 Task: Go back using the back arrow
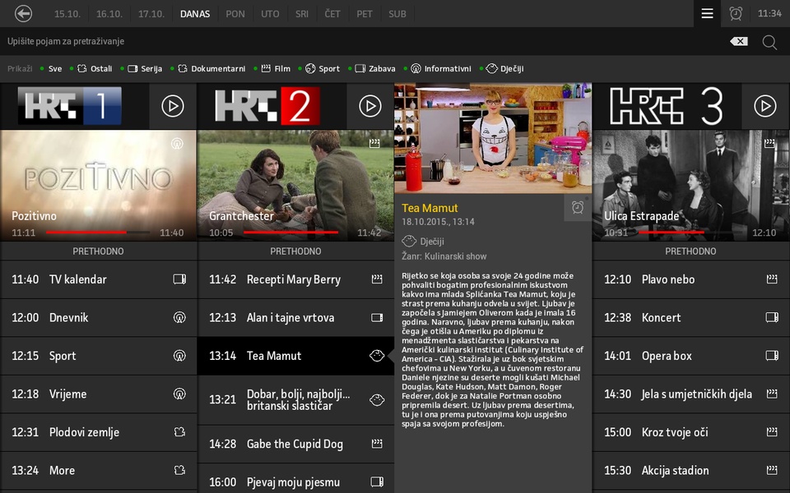(x=23, y=14)
